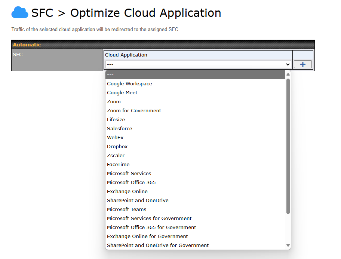Click the dropdown list scroll down arrow

(288, 245)
